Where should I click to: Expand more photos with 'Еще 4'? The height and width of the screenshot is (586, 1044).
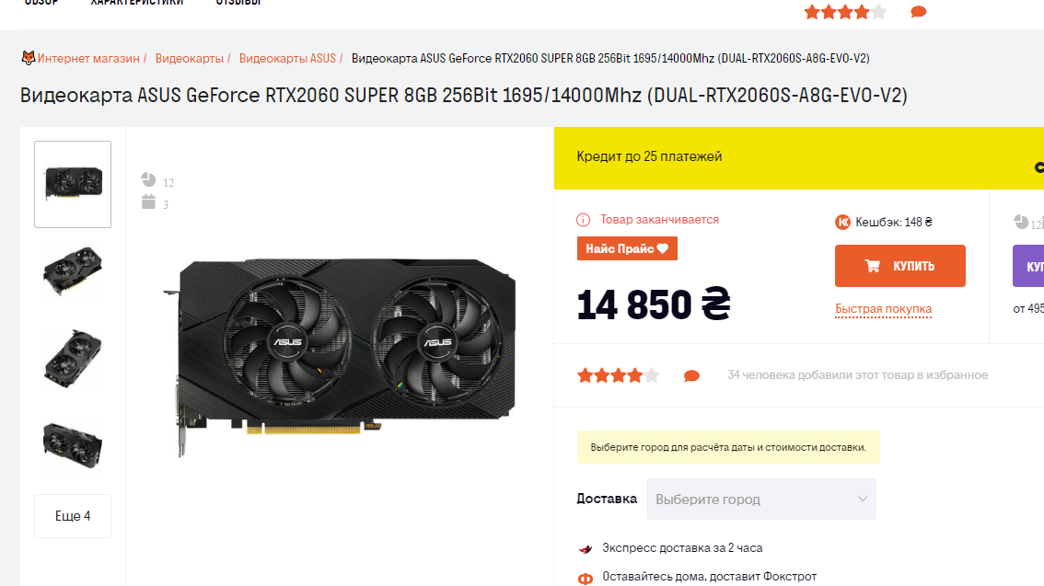[73, 515]
